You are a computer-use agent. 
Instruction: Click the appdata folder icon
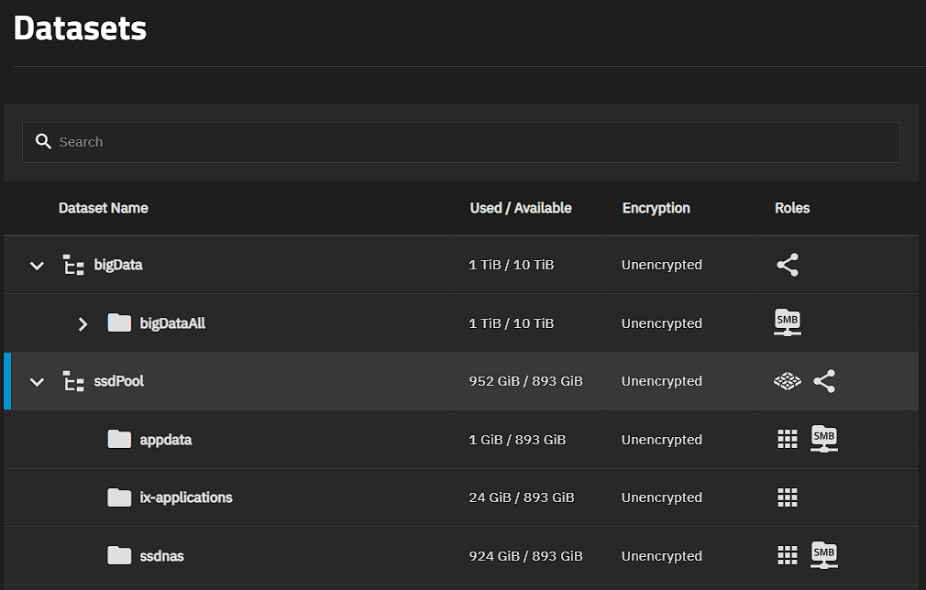(119, 439)
